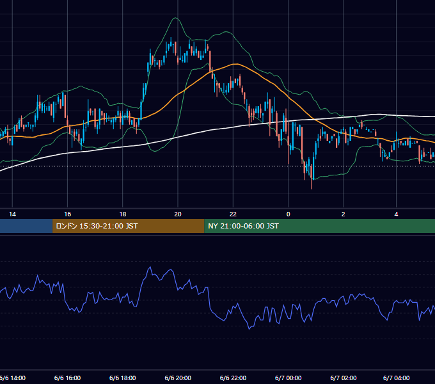Click the 18 hour label on price chart axis
Viewport: 435px width, 384px height.
(x=123, y=214)
